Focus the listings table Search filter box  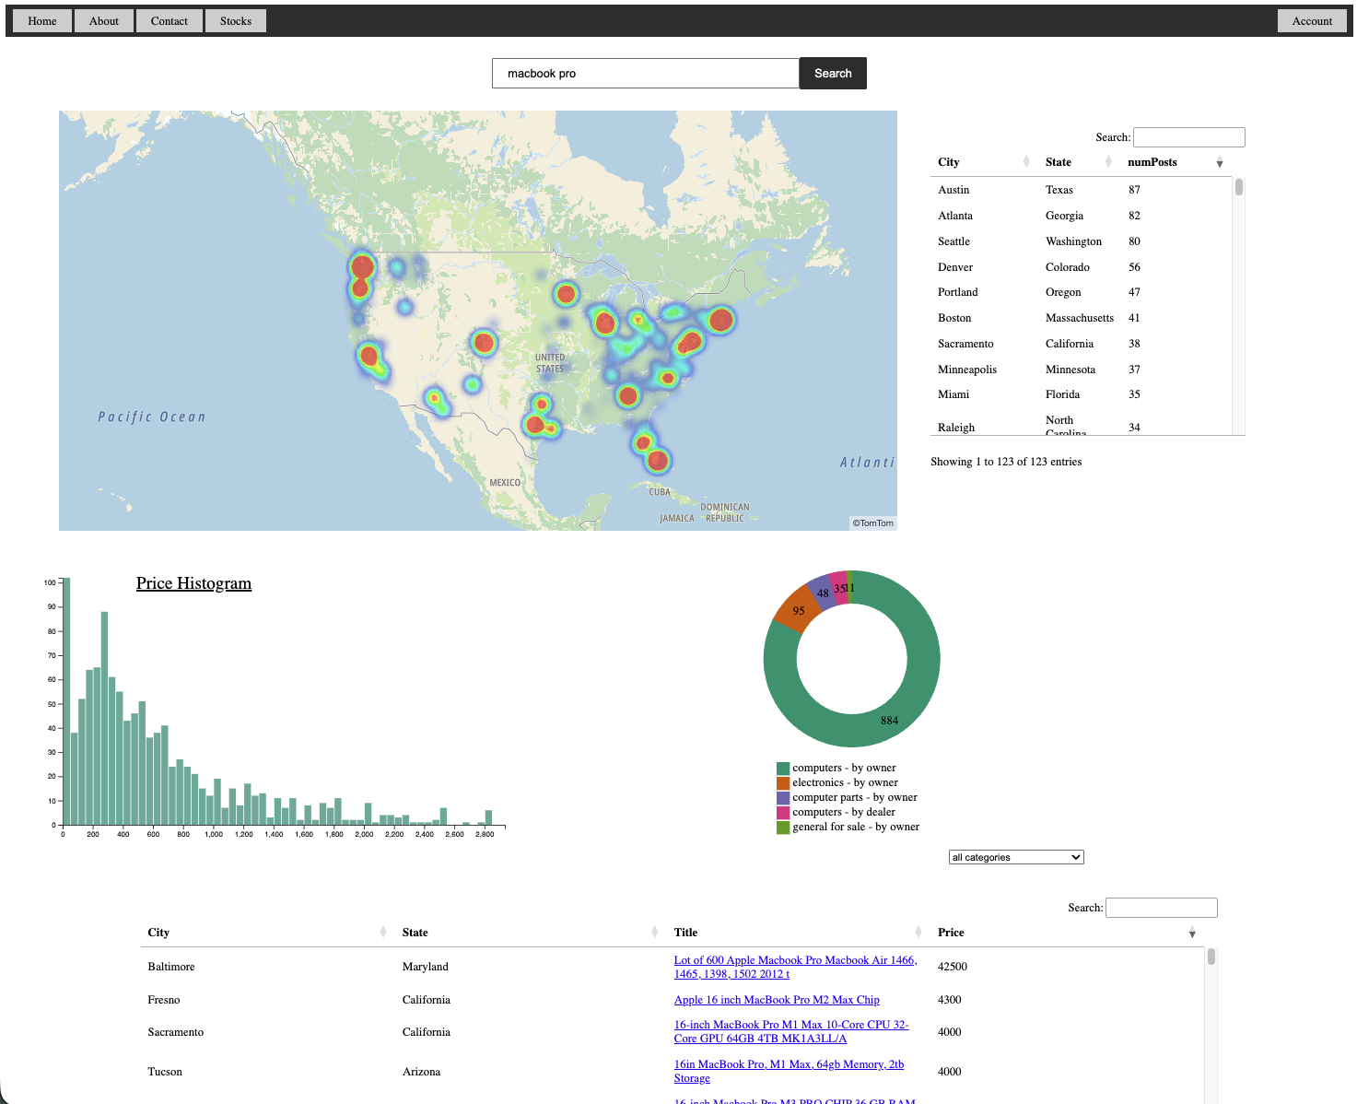pyautogui.click(x=1161, y=908)
